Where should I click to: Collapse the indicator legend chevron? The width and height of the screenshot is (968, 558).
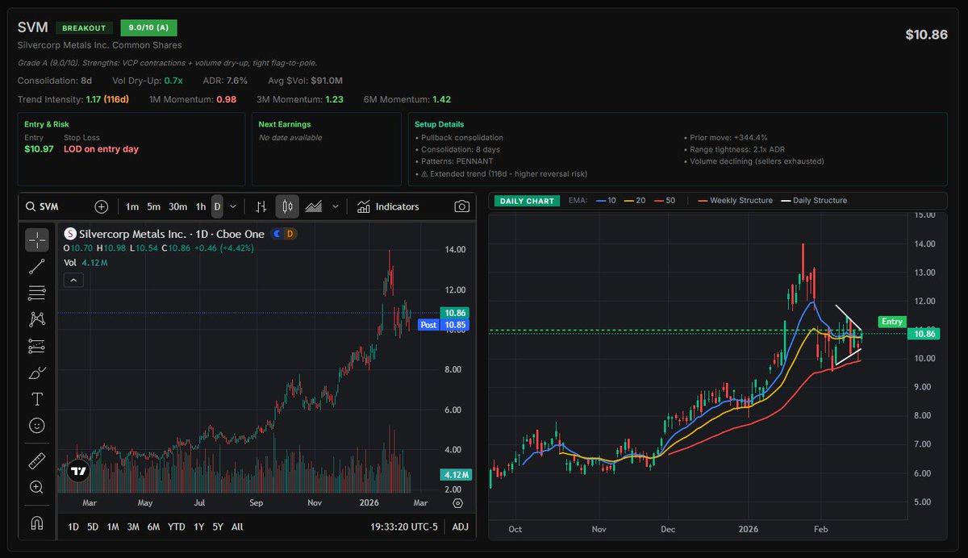point(73,280)
